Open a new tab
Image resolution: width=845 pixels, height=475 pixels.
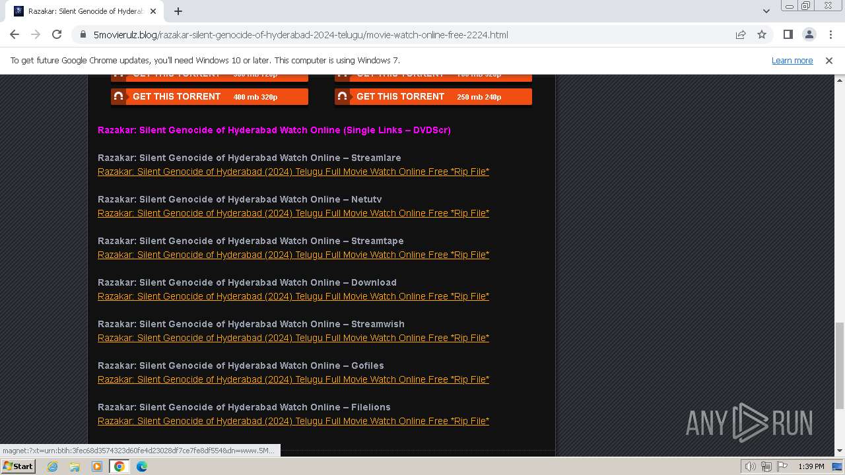[178, 11]
